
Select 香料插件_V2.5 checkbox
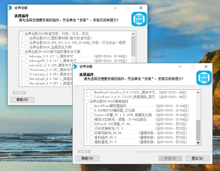pos(92,137)
